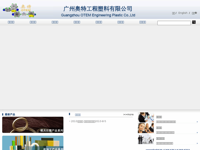
Task: Click the OTEM molecule logo
Action: [x=19, y=10]
